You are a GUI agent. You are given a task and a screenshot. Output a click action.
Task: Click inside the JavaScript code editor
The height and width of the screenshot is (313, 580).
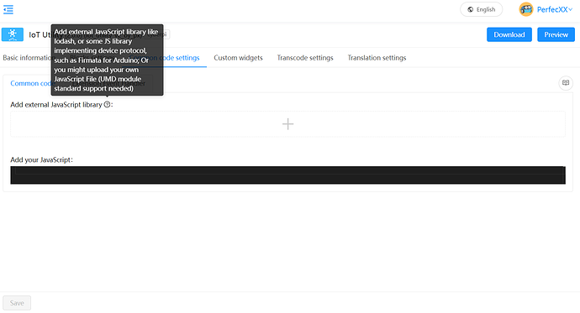(287, 175)
